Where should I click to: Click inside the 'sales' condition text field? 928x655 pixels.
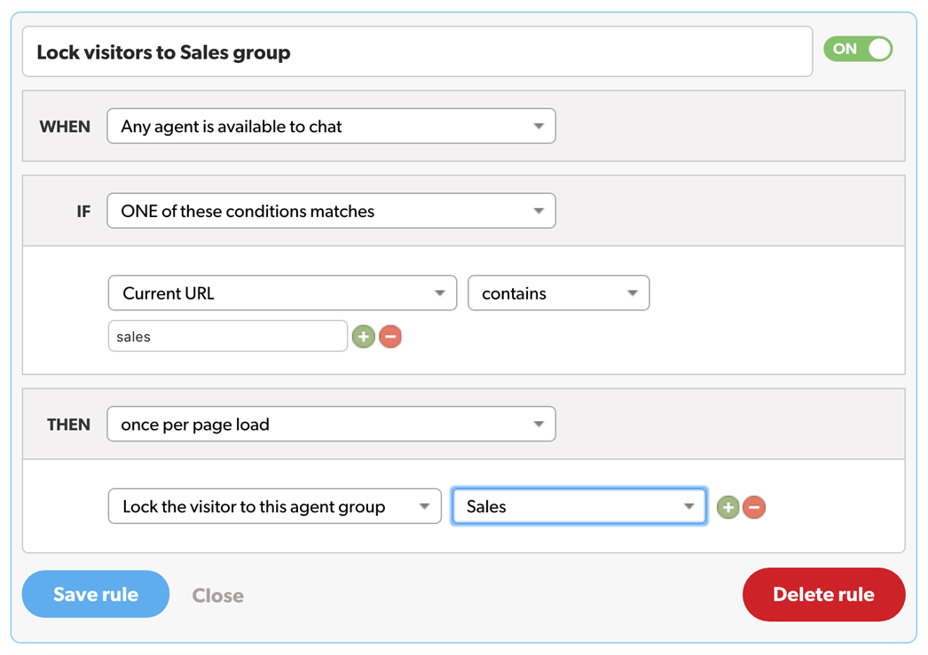[226, 336]
